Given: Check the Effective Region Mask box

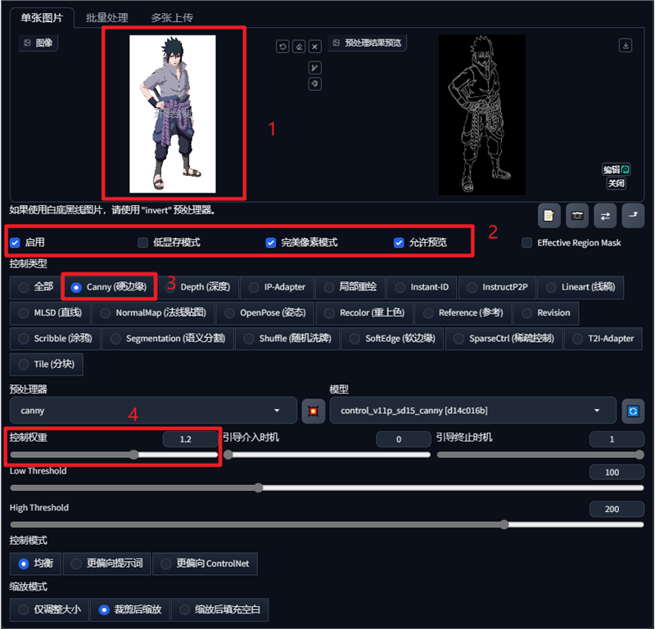Looking at the screenshot, I should point(527,243).
